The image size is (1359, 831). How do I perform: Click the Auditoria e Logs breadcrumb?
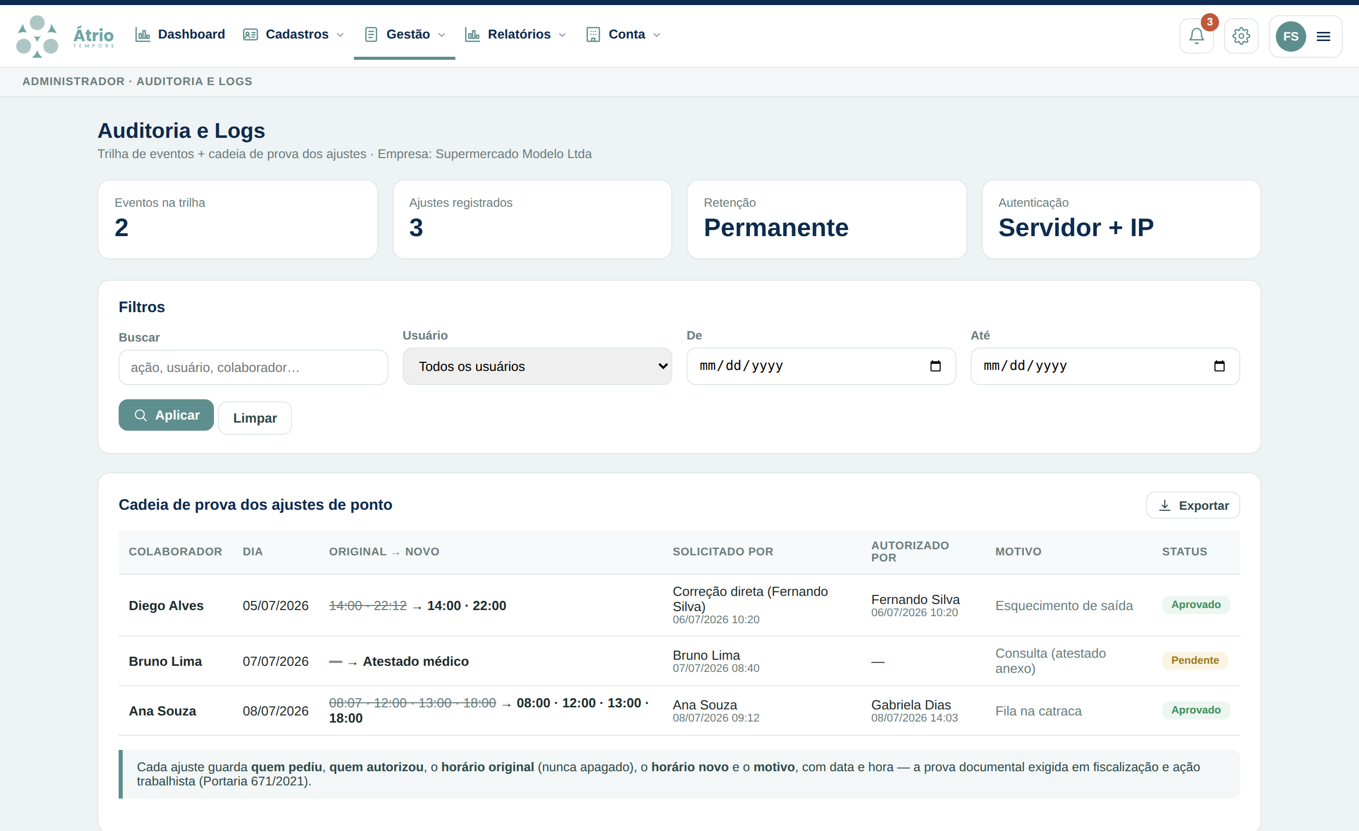pos(194,82)
